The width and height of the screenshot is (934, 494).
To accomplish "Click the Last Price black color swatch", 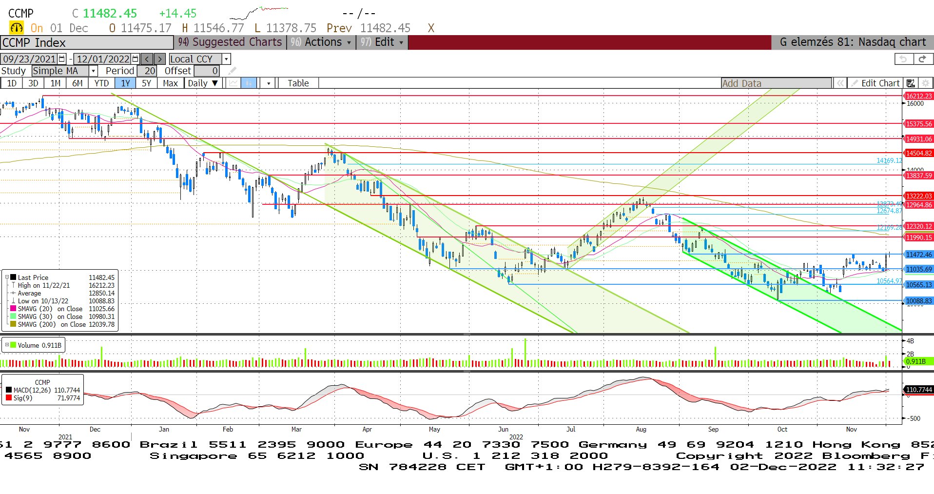I will (x=14, y=277).
